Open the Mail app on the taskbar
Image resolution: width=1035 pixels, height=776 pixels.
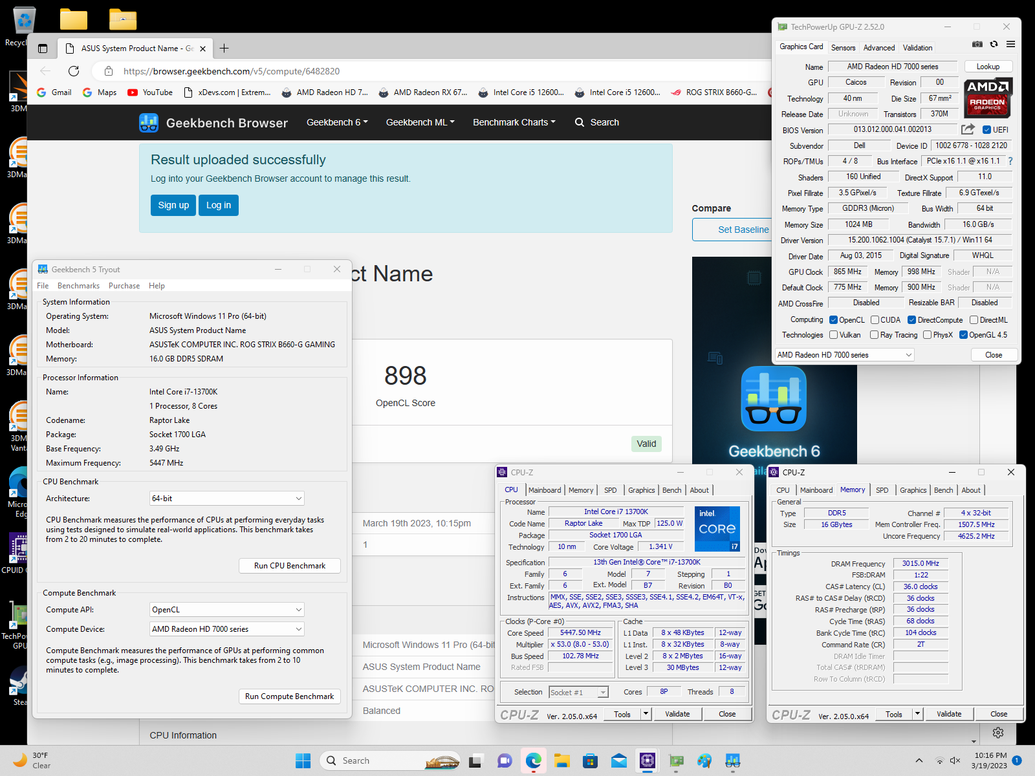pyautogui.click(x=619, y=760)
